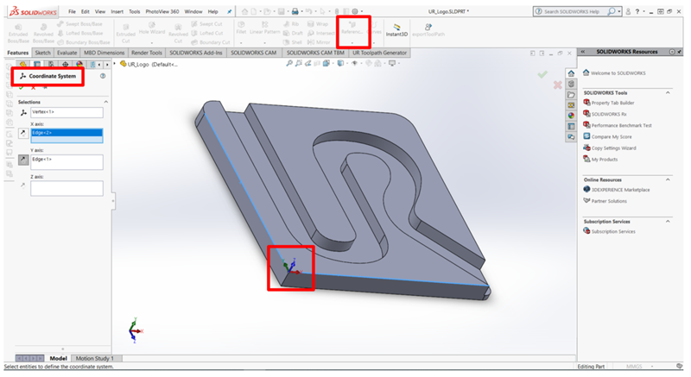This screenshot has height=377, width=691.
Task: Collapse the Selections section
Action: [105, 102]
